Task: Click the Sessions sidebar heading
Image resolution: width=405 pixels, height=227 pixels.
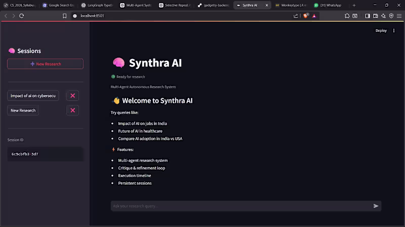Action: [29, 51]
